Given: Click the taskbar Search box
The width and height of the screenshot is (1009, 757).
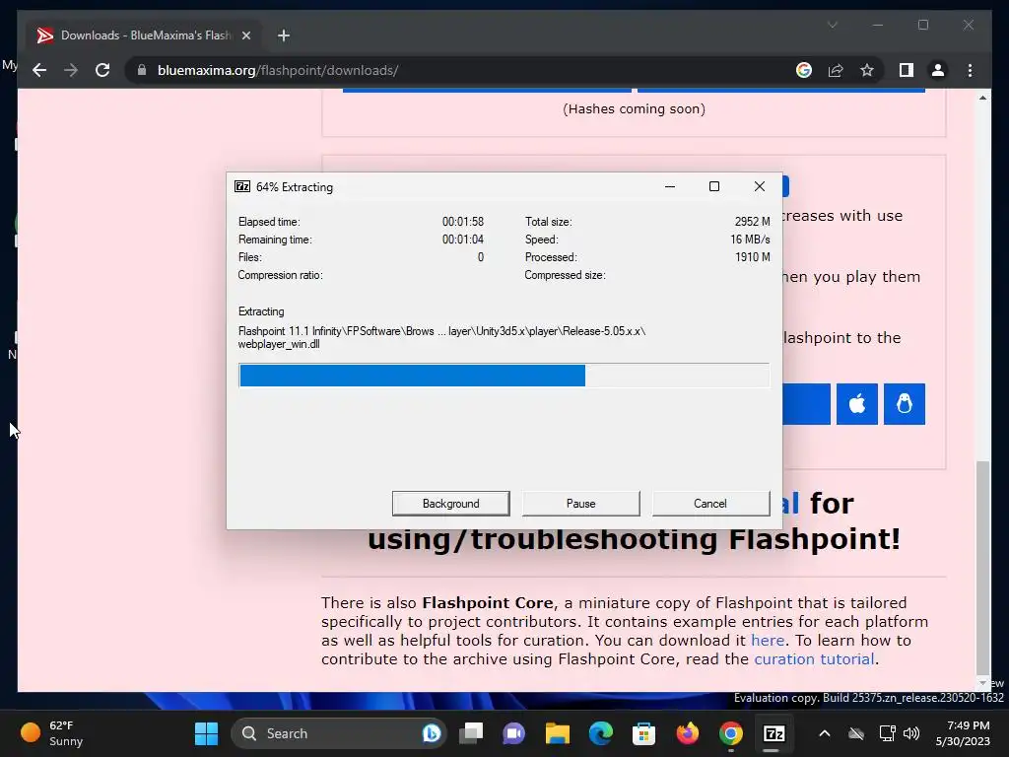Looking at the screenshot, I should coord(339,733).
